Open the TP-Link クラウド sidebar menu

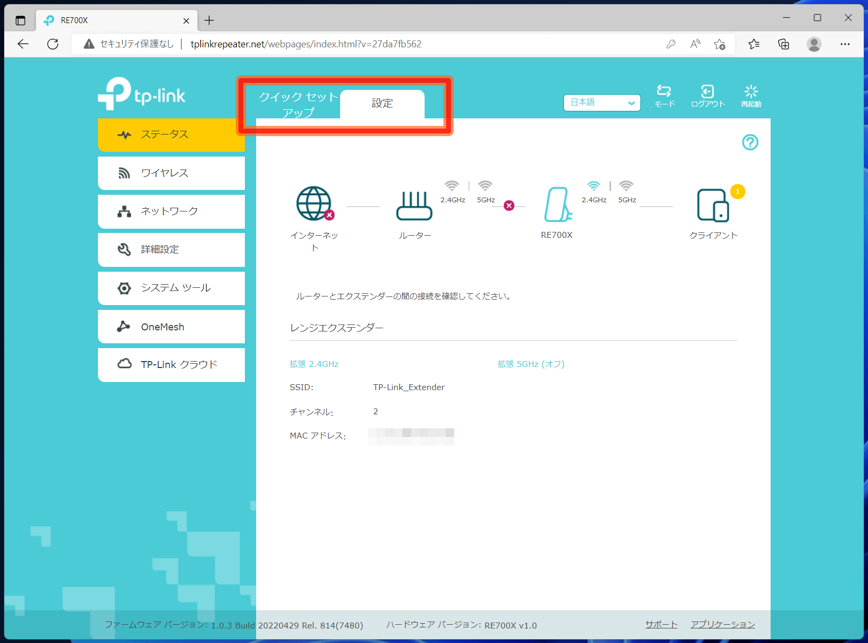pos(171,365)
